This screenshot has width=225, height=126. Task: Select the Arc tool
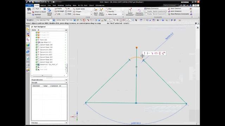tap(67, 9)
